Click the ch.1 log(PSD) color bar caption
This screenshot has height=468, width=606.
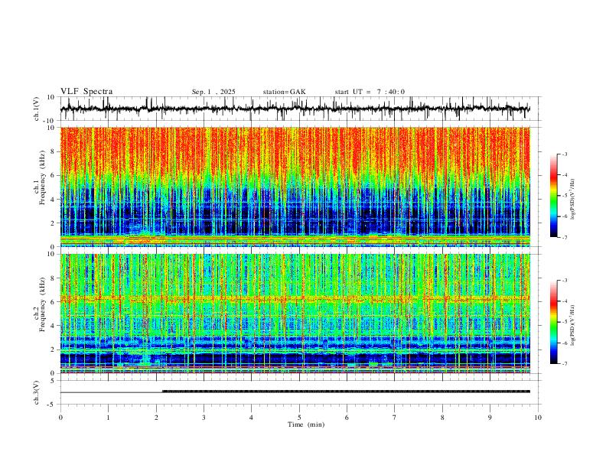[574, 200]
